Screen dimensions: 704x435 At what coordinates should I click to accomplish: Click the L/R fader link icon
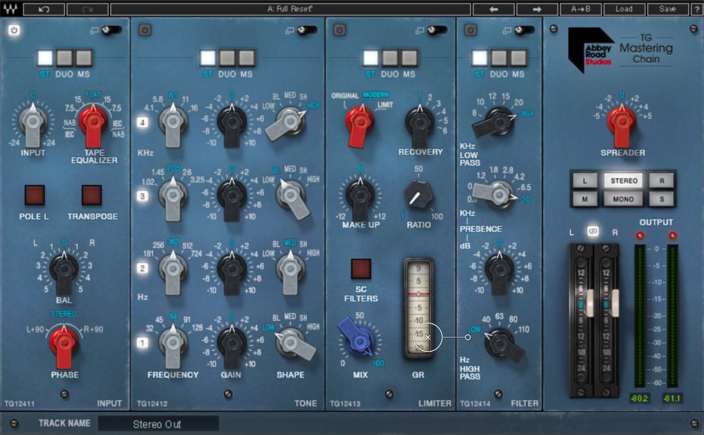coord(593,232)
